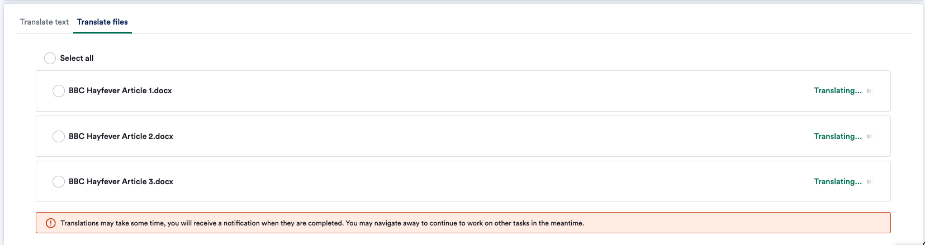Toggle the Select all checkbox
This screenshot has width=925, height=245.
pyautogui.click(x=50, y=58)
